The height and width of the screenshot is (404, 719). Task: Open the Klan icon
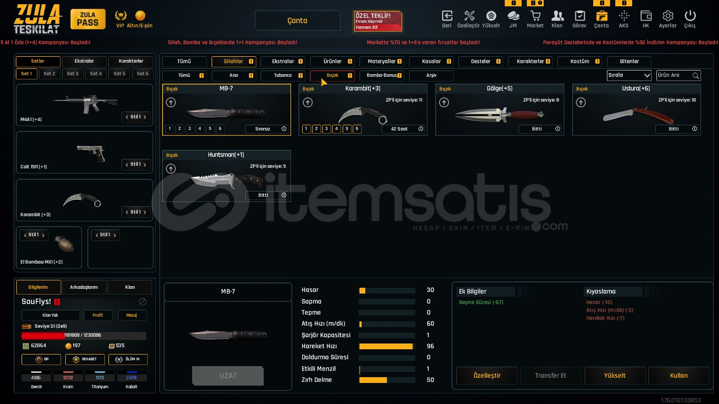557,16
